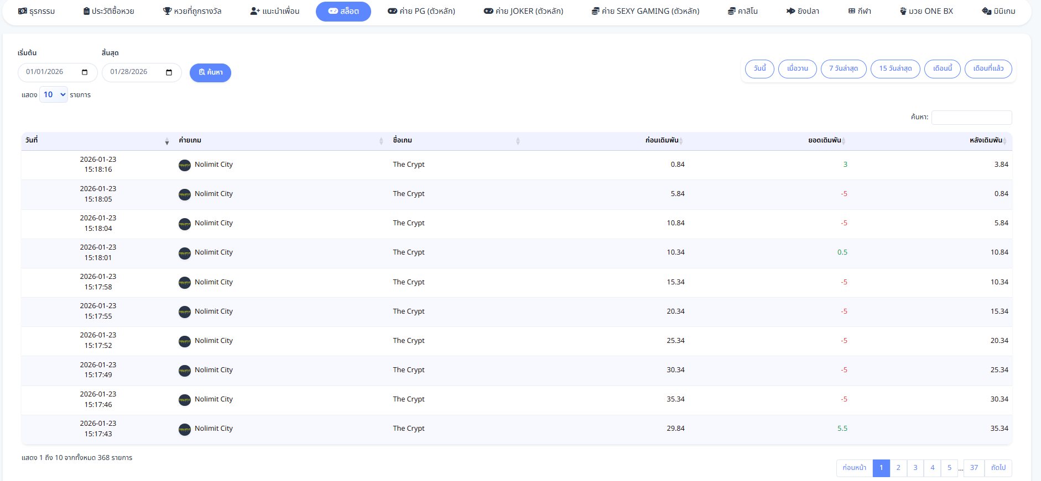
Task: Select the ค่าย PG game provider tab
Action: [421, 11]
